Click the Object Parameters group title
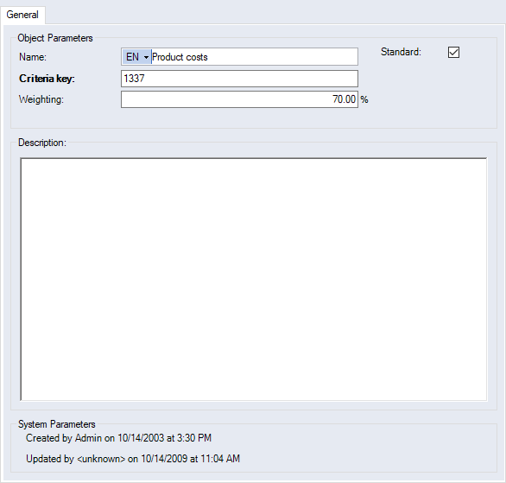The height and width of the screenshot is (483, 506). [55, 38]
